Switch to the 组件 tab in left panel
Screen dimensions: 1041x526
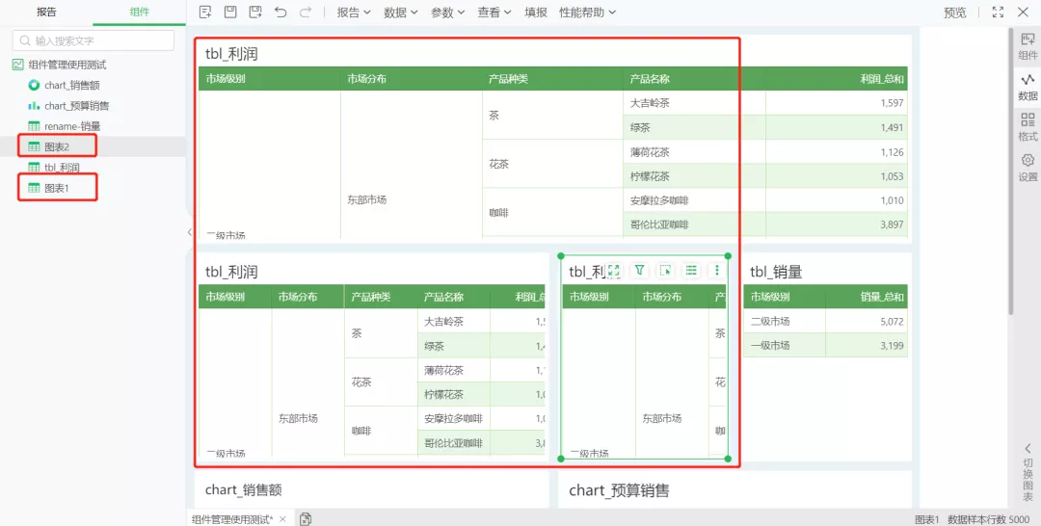pyautogui.click(x=140, y=12)
